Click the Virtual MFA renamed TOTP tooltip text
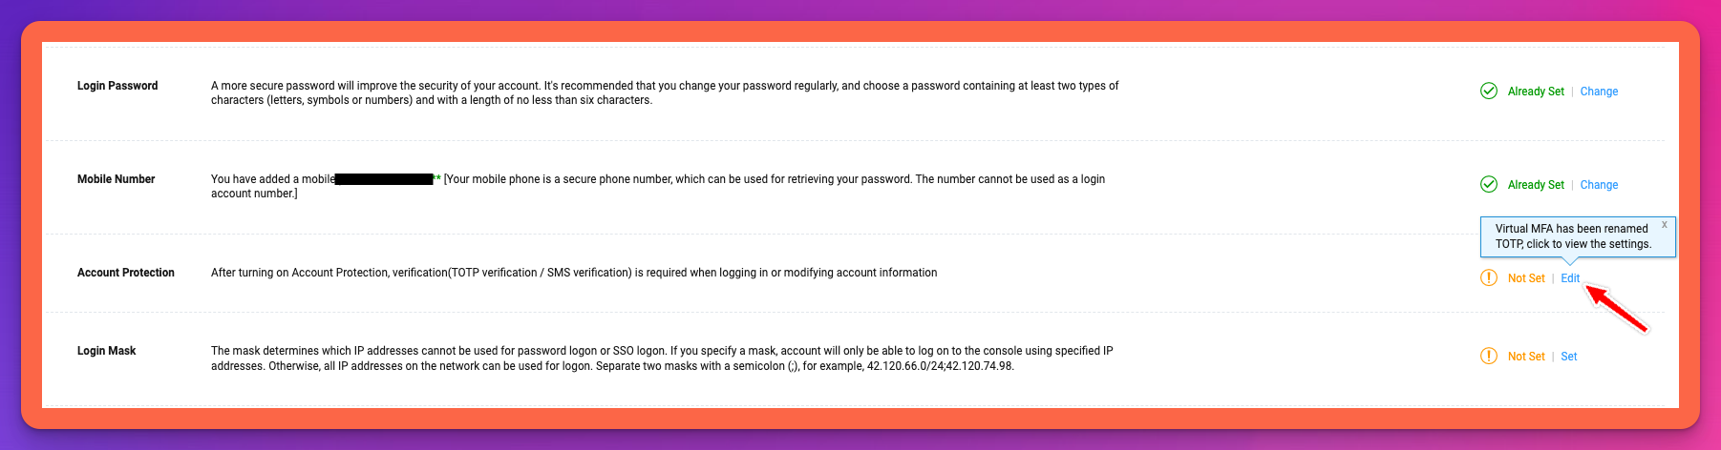 click(x=1572, y=236)
